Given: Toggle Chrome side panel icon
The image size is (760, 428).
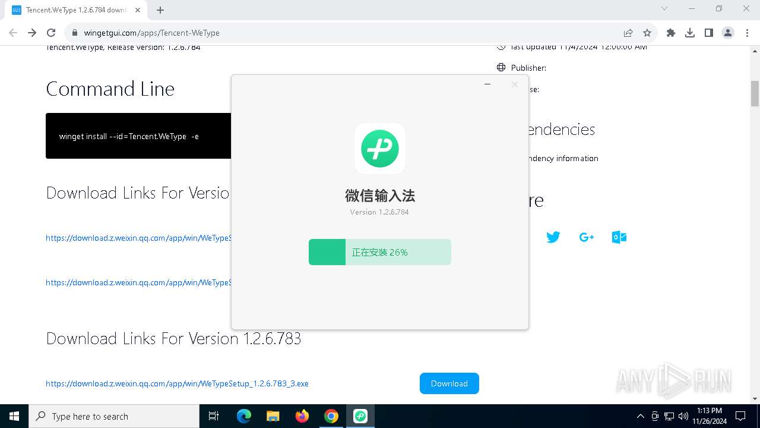Looking at the screenshot, I should [709, 33].
